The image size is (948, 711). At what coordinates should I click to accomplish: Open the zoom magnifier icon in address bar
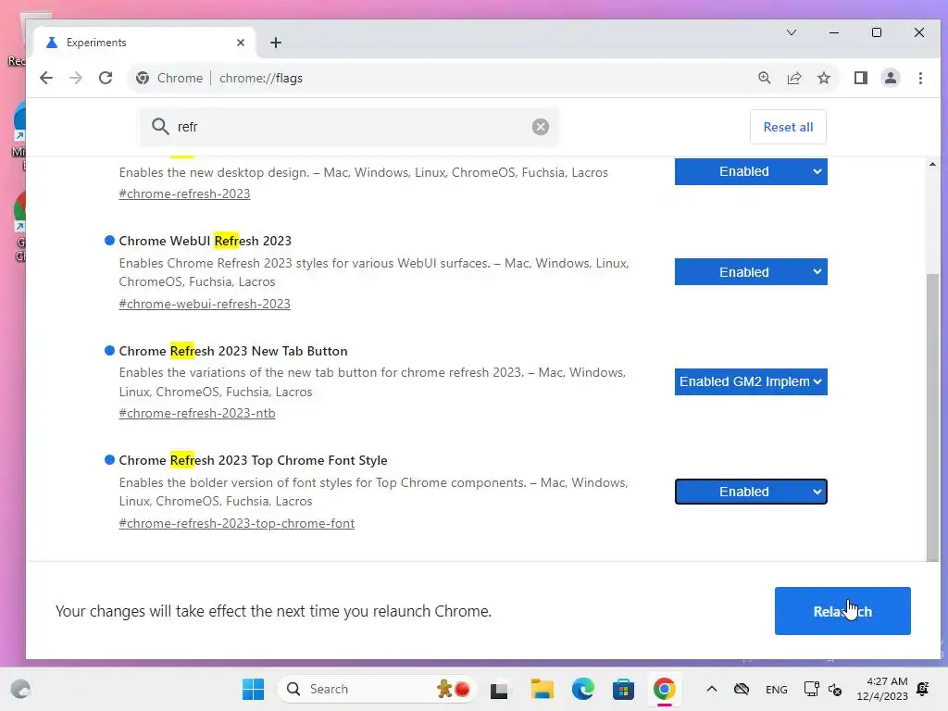coord(764,78)
